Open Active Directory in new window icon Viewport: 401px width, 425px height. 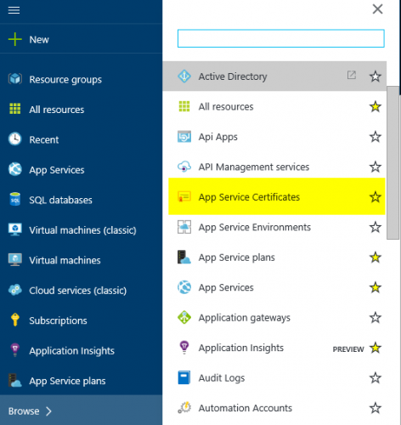click(x=352, y=75)
